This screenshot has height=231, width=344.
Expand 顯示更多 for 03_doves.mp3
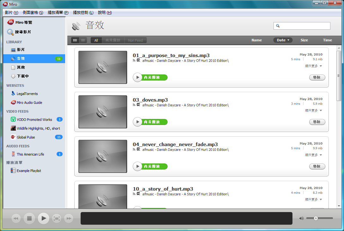click(313, 110)
